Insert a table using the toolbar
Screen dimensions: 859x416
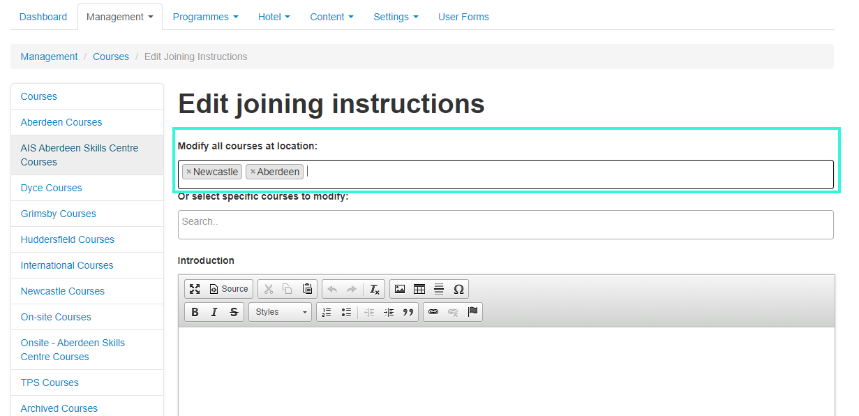coord(419,289)
